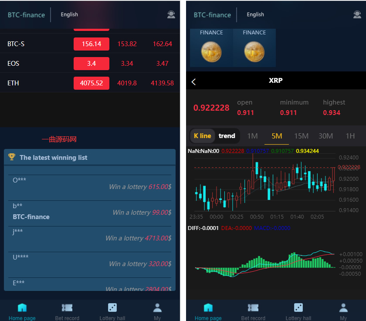Open customer service headset icon on left screen
The image size is (366, 321).
click(171, 14)
